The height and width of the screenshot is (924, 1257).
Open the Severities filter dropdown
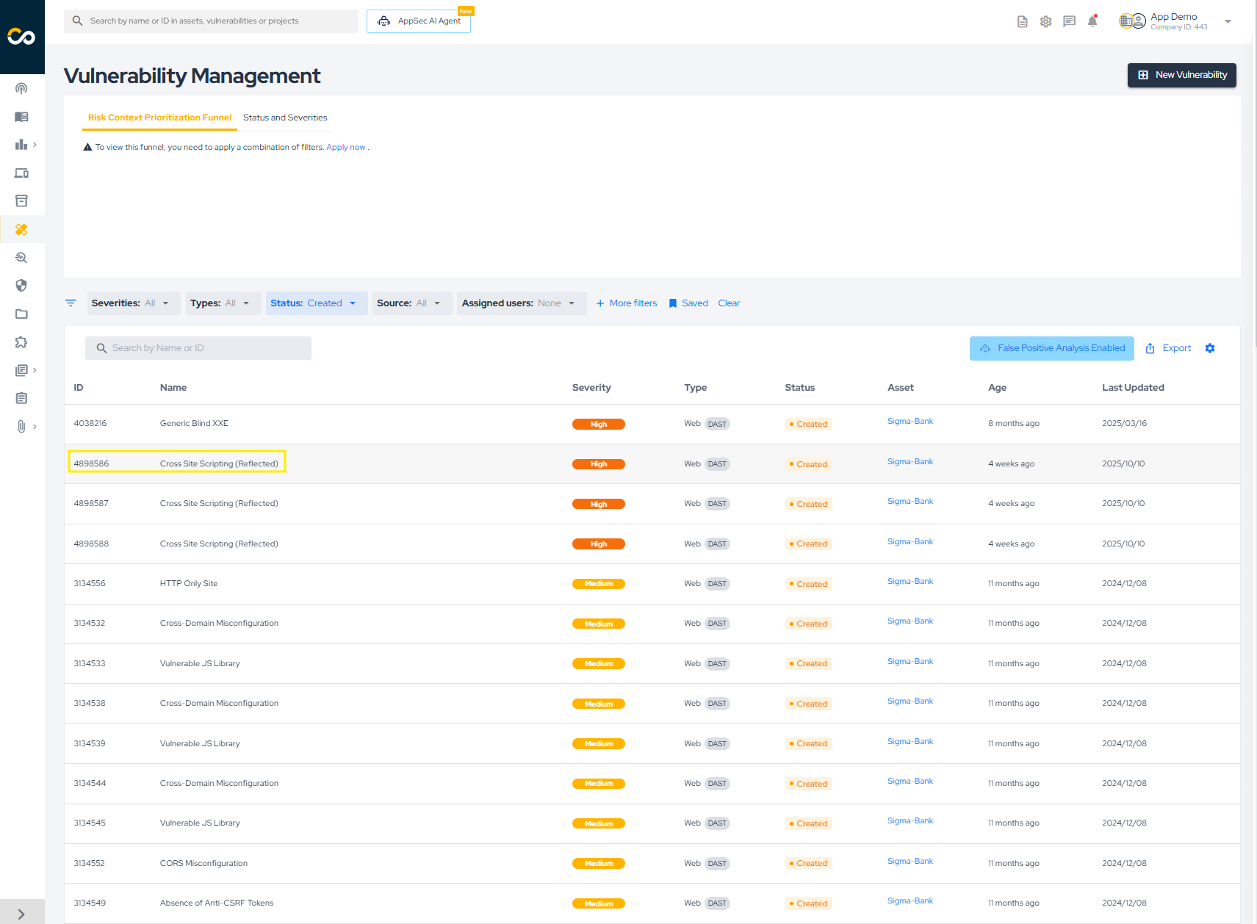[x=132, y=303]
